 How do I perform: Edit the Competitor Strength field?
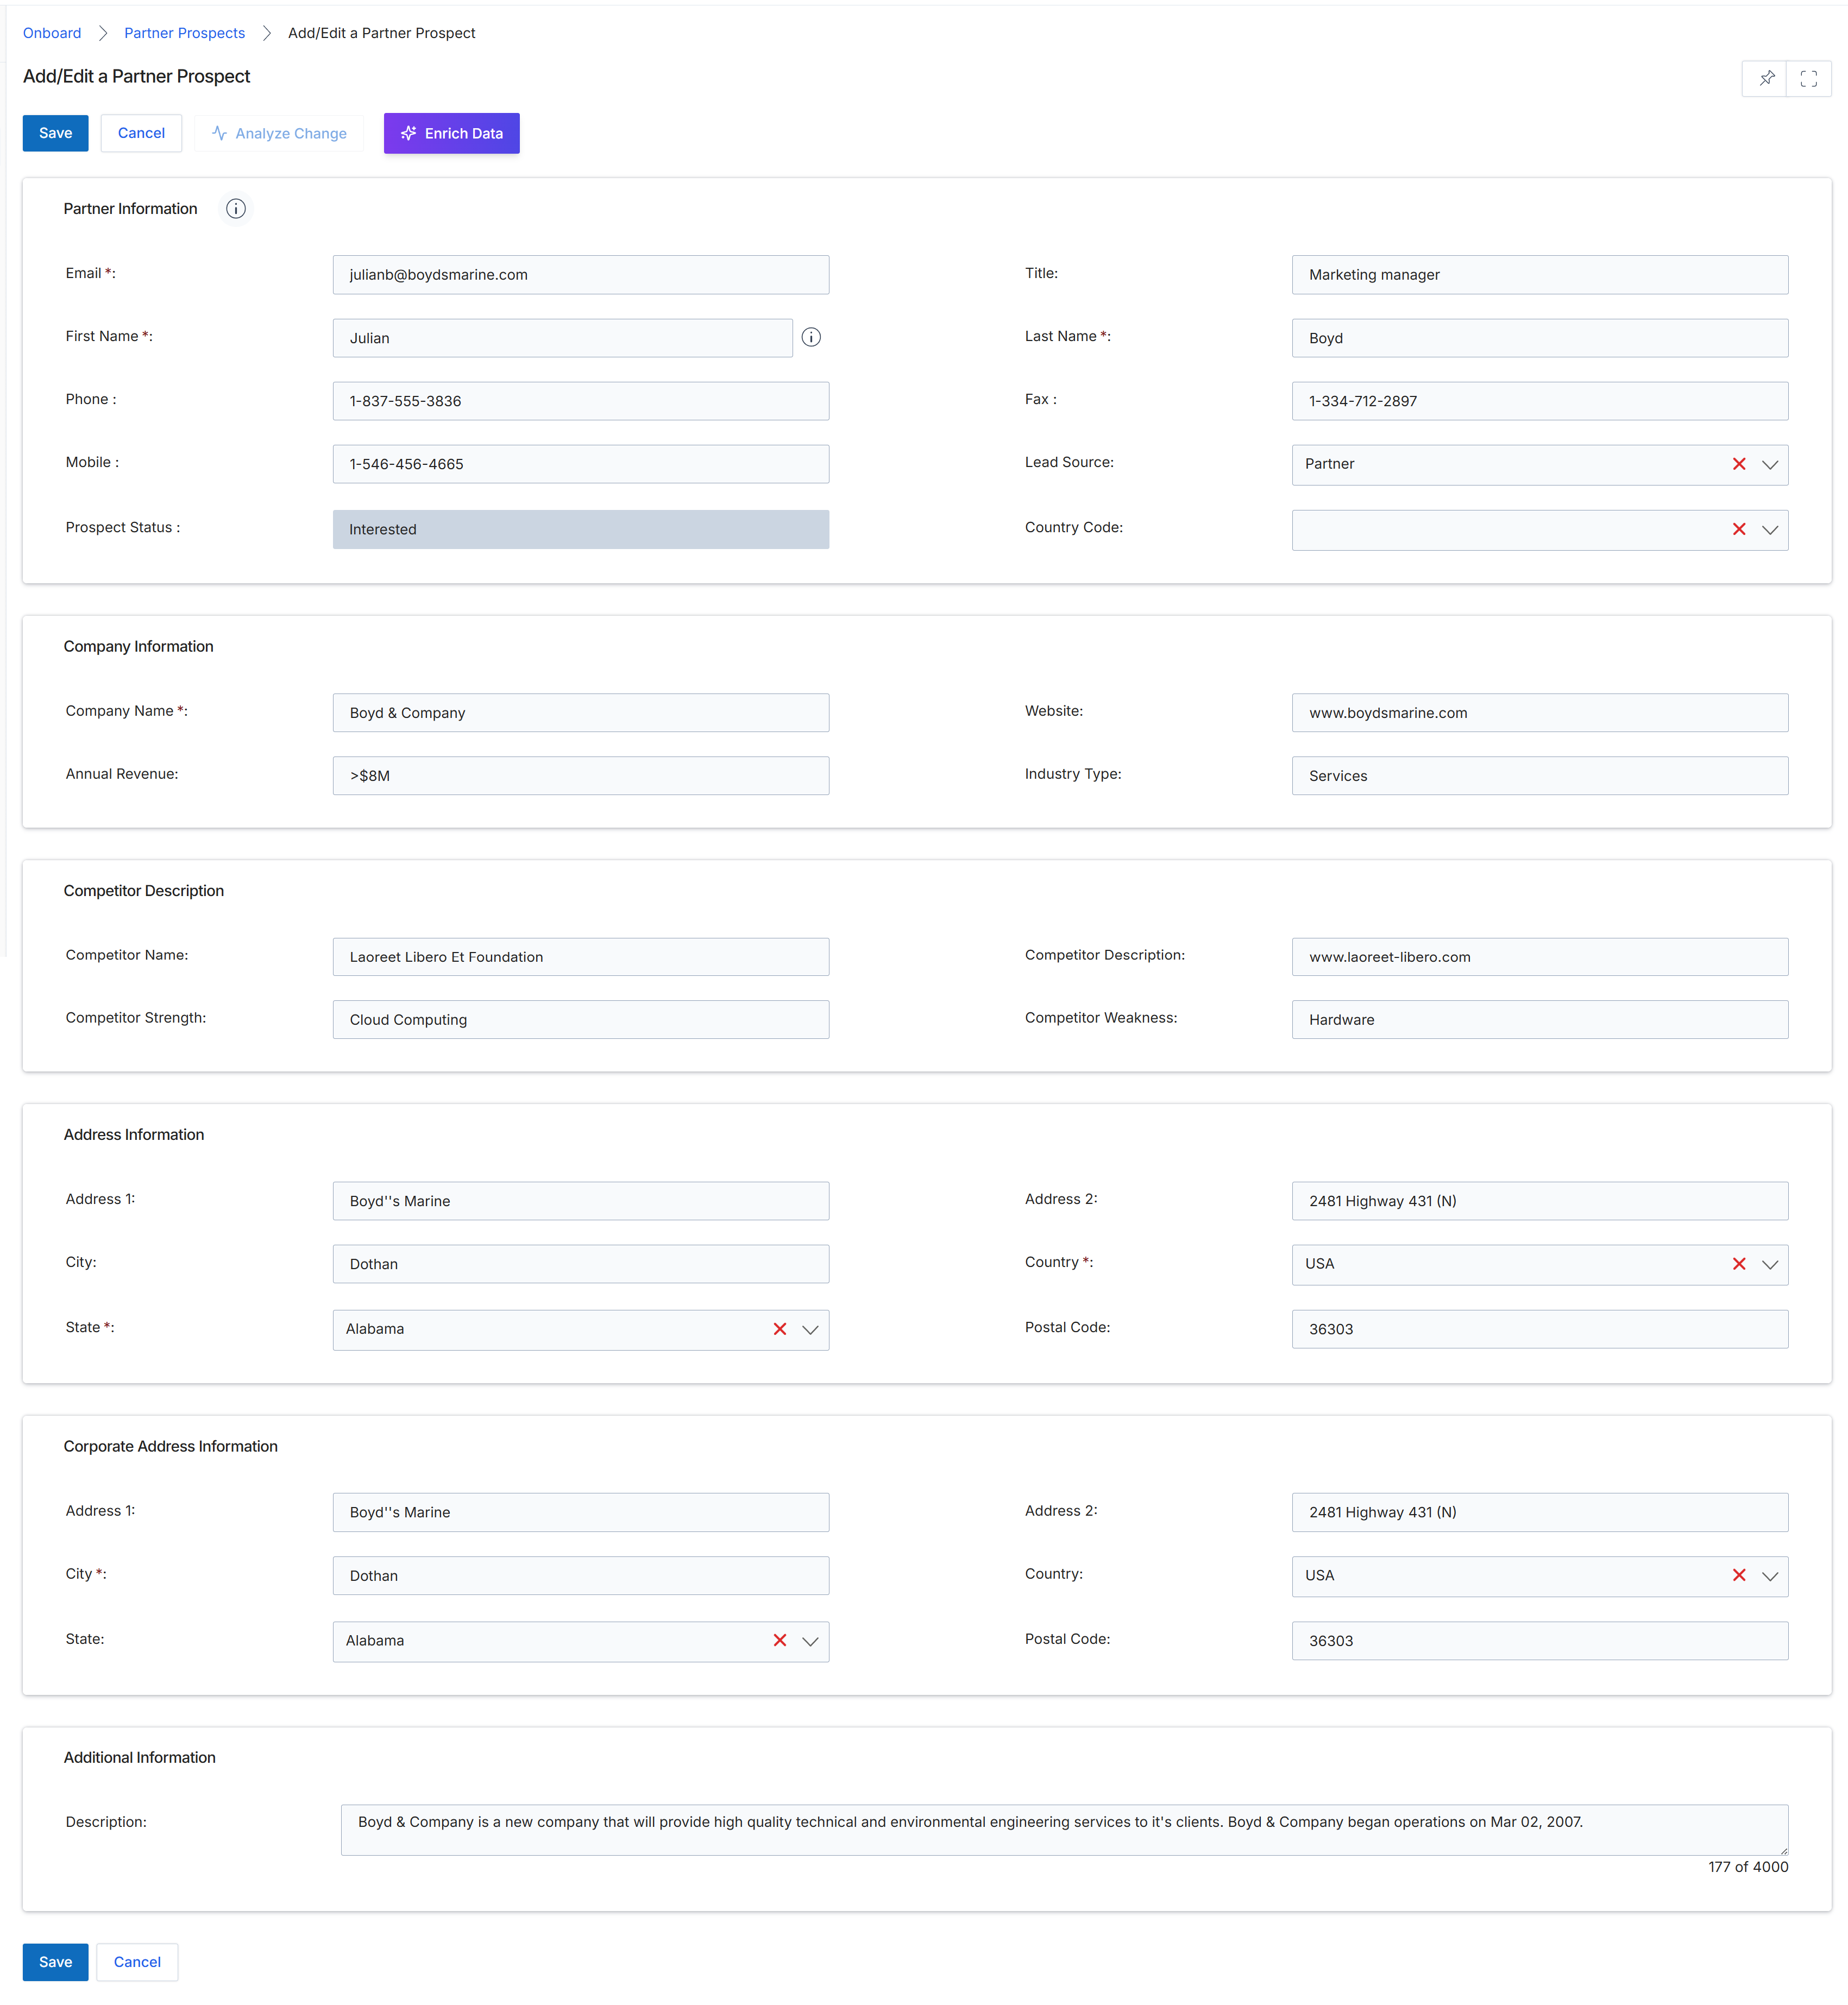(x=581, y=1020)
